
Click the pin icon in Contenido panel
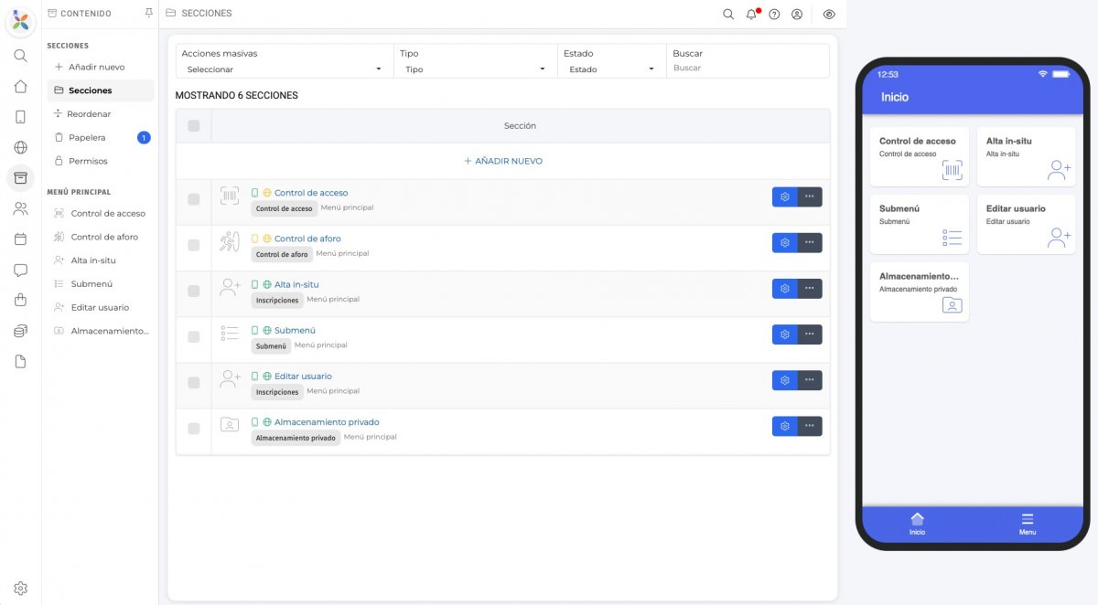click(x=149, y=13)
